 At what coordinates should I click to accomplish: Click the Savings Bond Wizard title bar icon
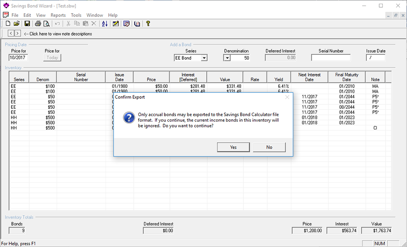(6, 5)
